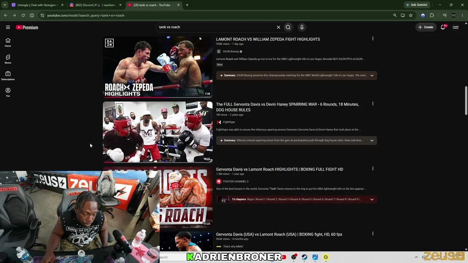This screenshot has height=263, width=468.
Task: Open the Chrome three-dot menu
Action: [x=463, y=15]
